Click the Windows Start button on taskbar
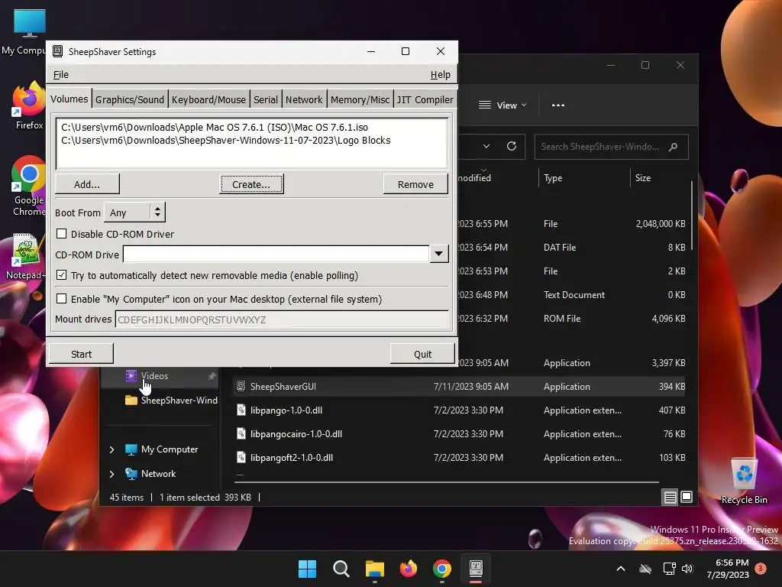The width and height of the screenshot is (782, 587). click(x=307, y=569)
